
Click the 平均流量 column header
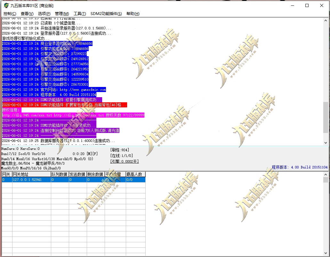(x=115, y=174)
